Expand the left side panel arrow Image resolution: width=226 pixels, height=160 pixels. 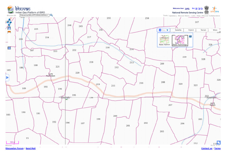7,77
